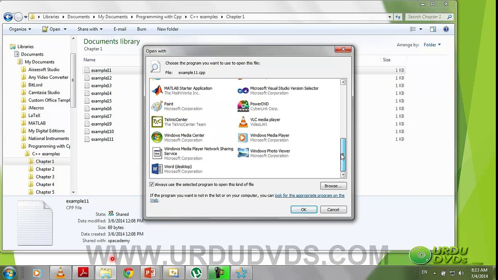Select the MATLAB folder in navigation pane
This screenshot has height=280, width=498.
click(37, 123)
